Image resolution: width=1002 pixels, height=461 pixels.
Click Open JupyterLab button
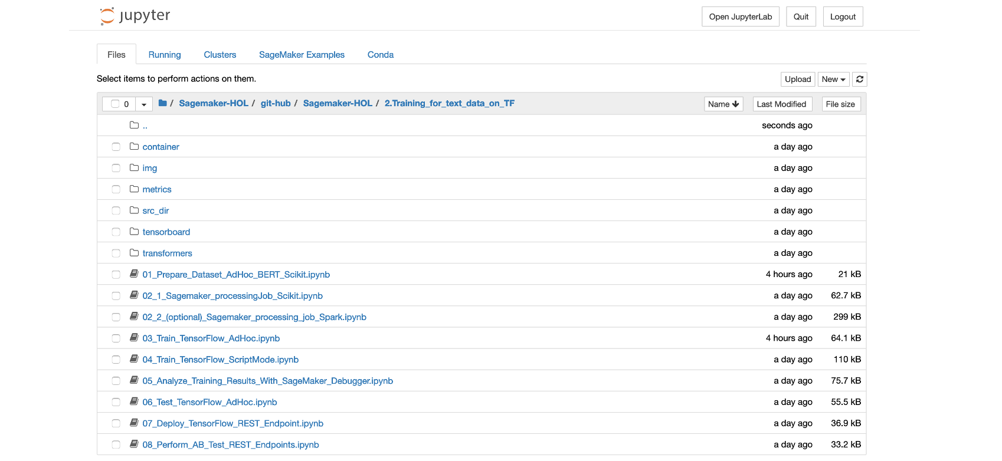click(x=741, y=17)
